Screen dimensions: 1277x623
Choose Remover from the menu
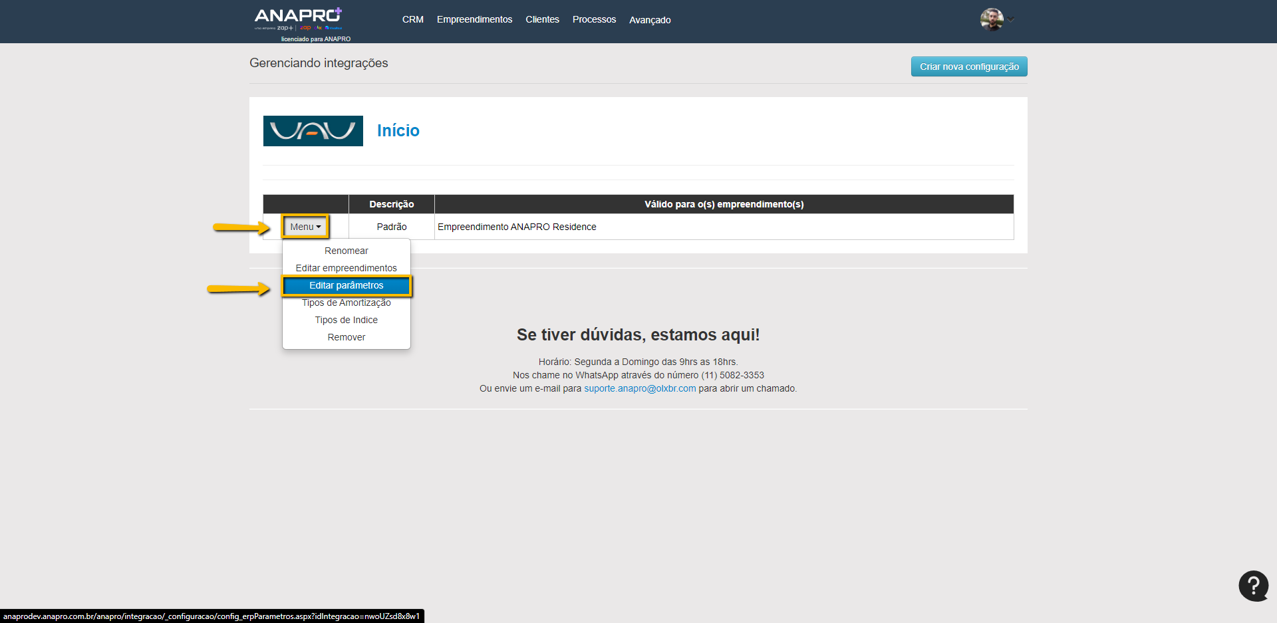(346, 337)
